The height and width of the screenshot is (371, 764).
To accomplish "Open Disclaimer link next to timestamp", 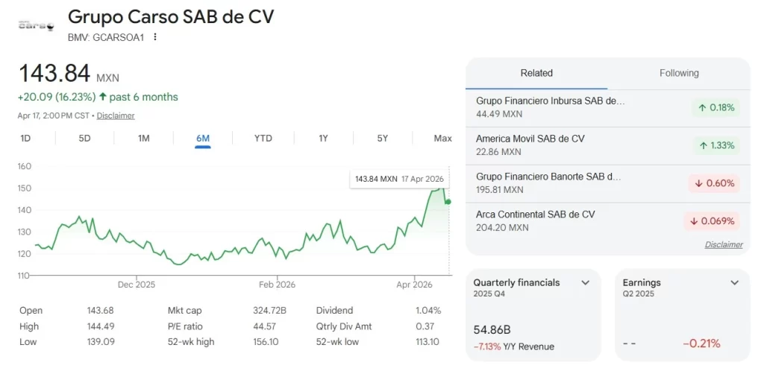I will (116, 116).
